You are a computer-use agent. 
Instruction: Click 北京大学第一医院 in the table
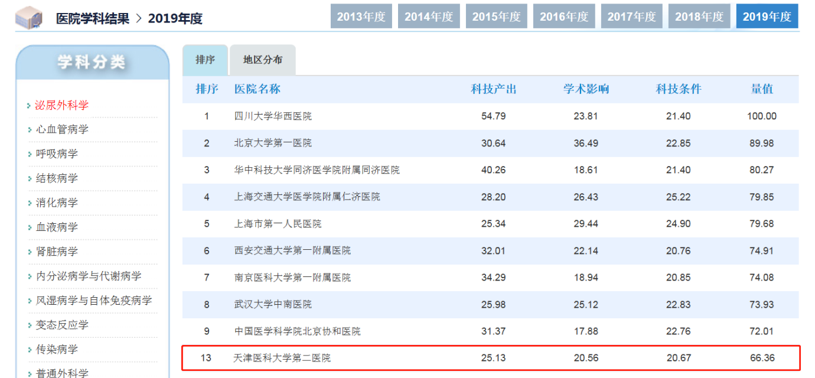pos(273,143)
